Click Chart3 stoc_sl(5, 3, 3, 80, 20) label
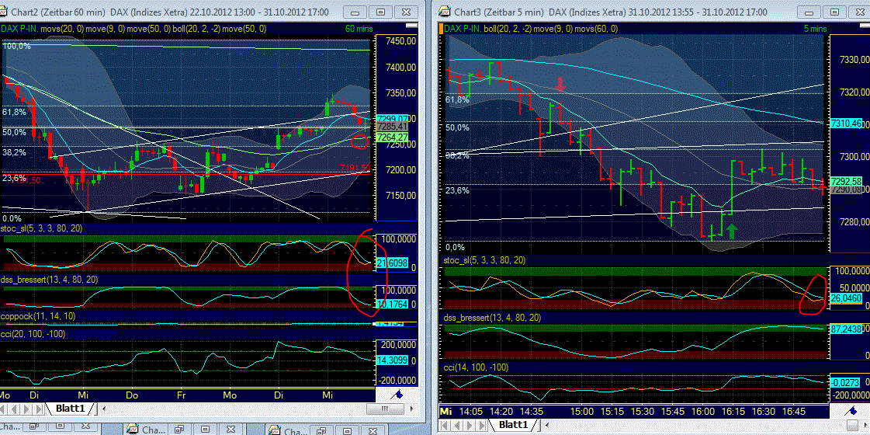The width and height of the screenshot is (870, 435). click(x=484, y=260)
